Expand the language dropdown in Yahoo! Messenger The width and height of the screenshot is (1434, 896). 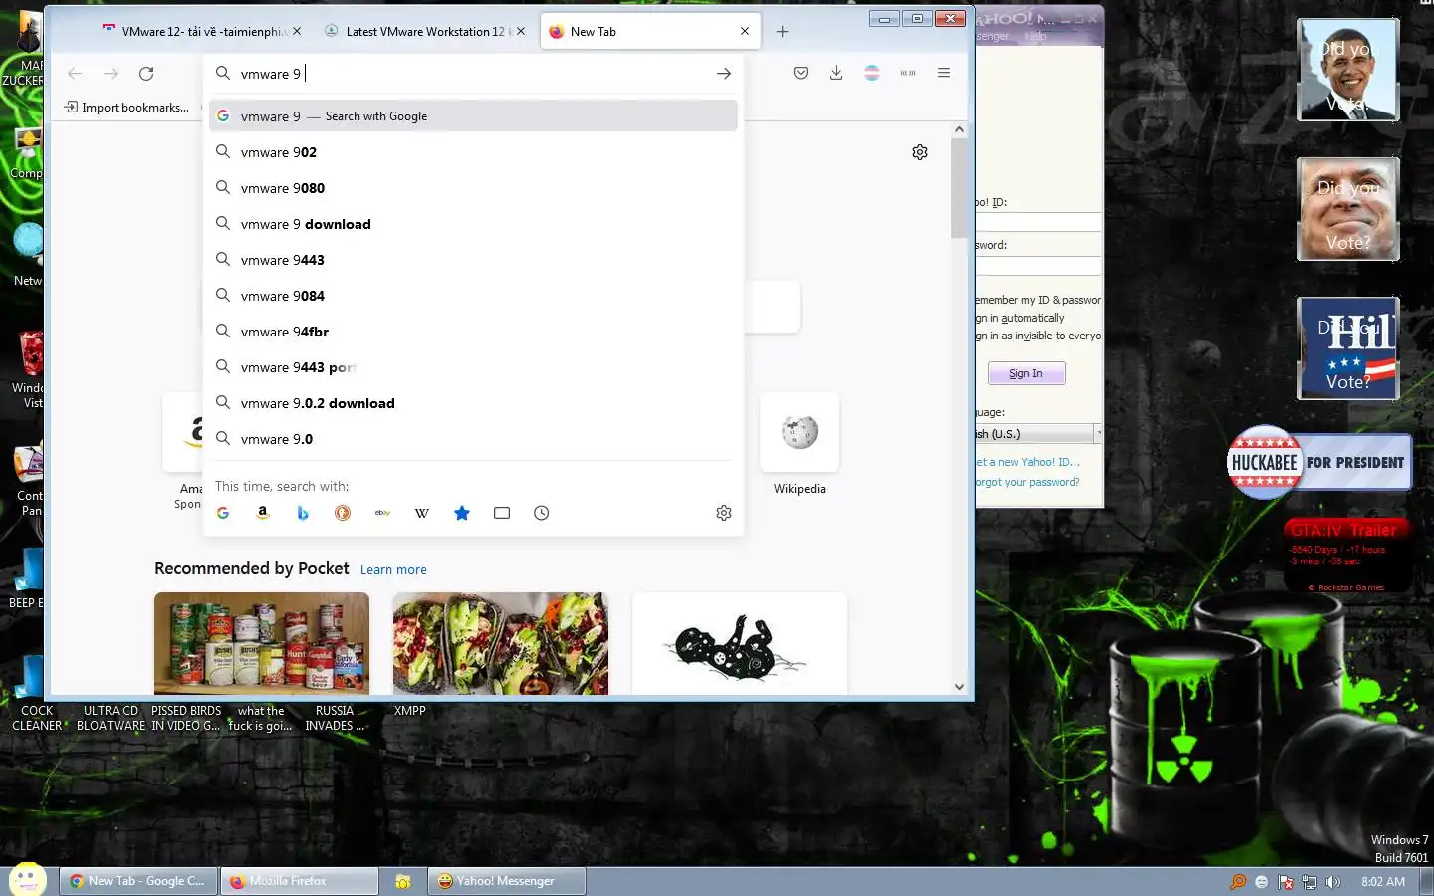1098,434
